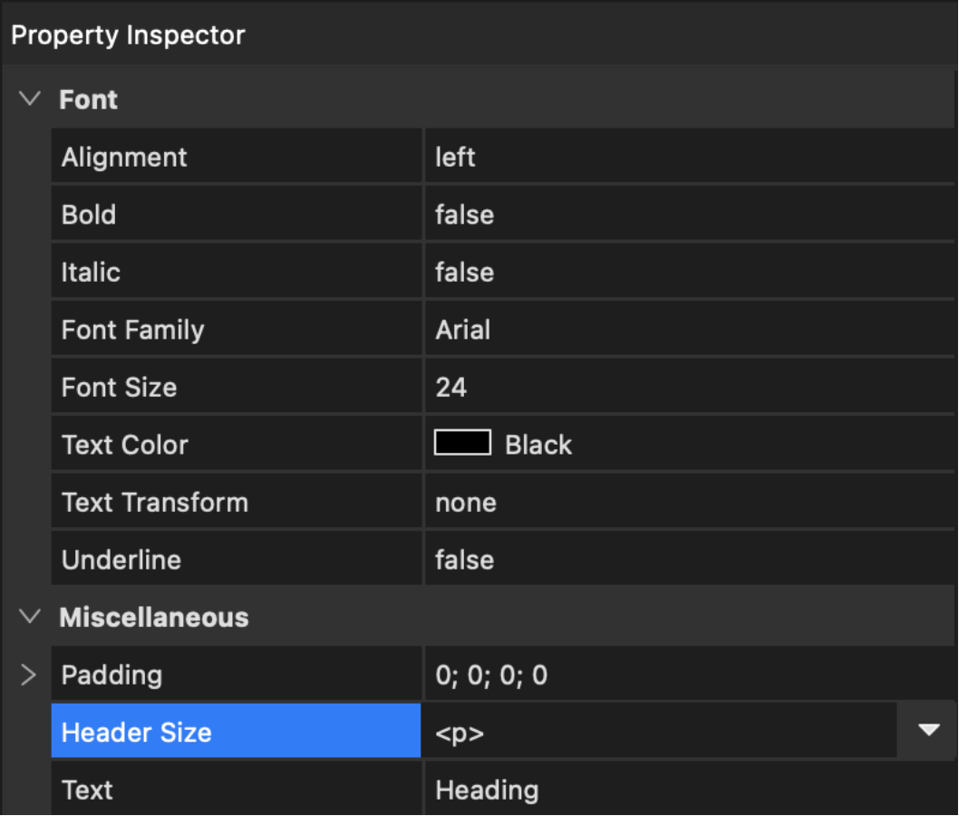
Task: Edit the Alignment value 'left'
Action: click(x=455, y=158)
